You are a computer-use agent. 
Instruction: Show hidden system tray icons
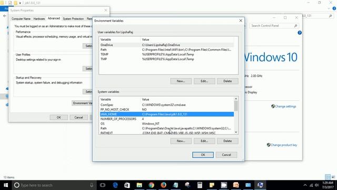click(305, 185)
